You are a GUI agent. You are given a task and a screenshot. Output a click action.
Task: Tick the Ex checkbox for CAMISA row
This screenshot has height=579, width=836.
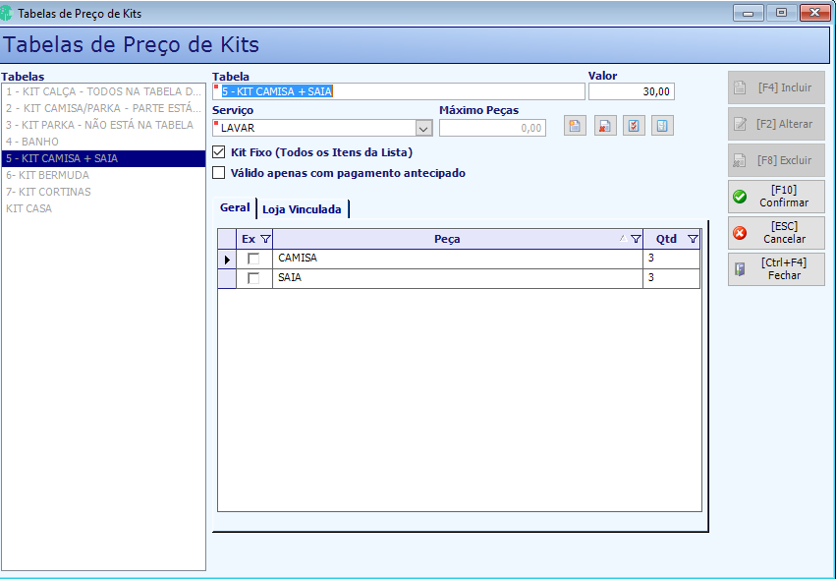(253, 259)
